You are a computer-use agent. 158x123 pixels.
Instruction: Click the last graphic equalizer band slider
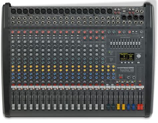(x=139, y=43)
